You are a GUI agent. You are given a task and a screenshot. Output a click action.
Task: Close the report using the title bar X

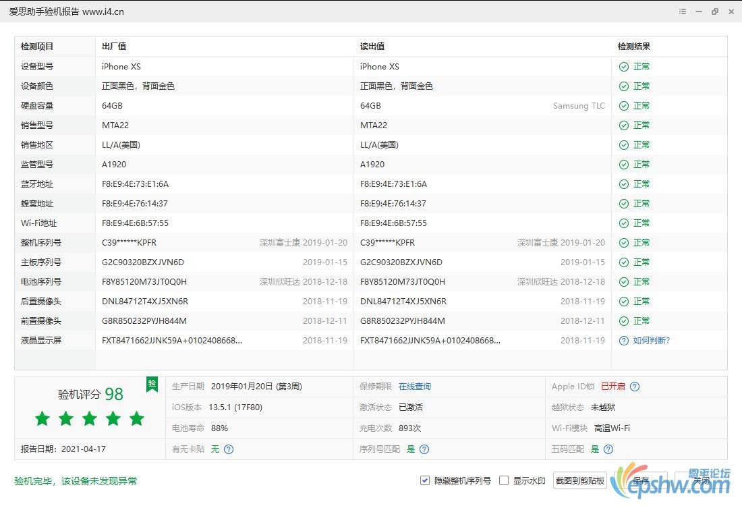pos(731,11)
